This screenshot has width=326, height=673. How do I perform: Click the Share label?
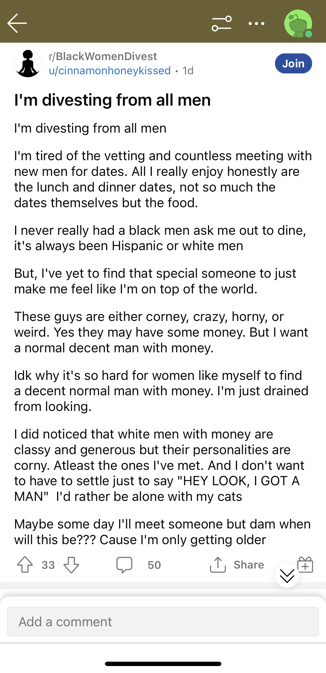point(249,565)
